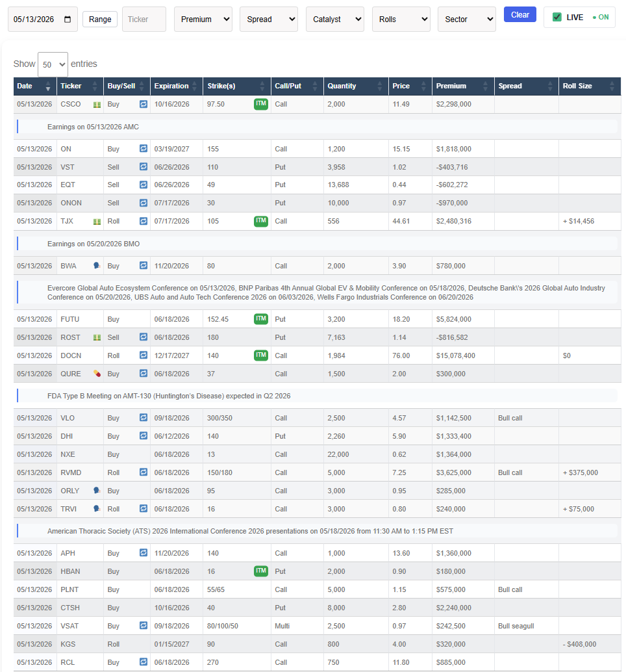Click the ON expiration 03/19/2027 cell

click(176, 149)
